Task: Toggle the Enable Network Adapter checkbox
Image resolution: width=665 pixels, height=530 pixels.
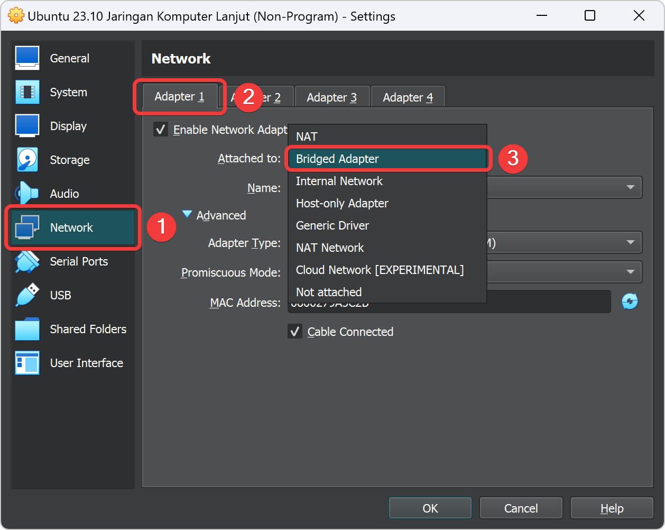Action: point(161,130)
